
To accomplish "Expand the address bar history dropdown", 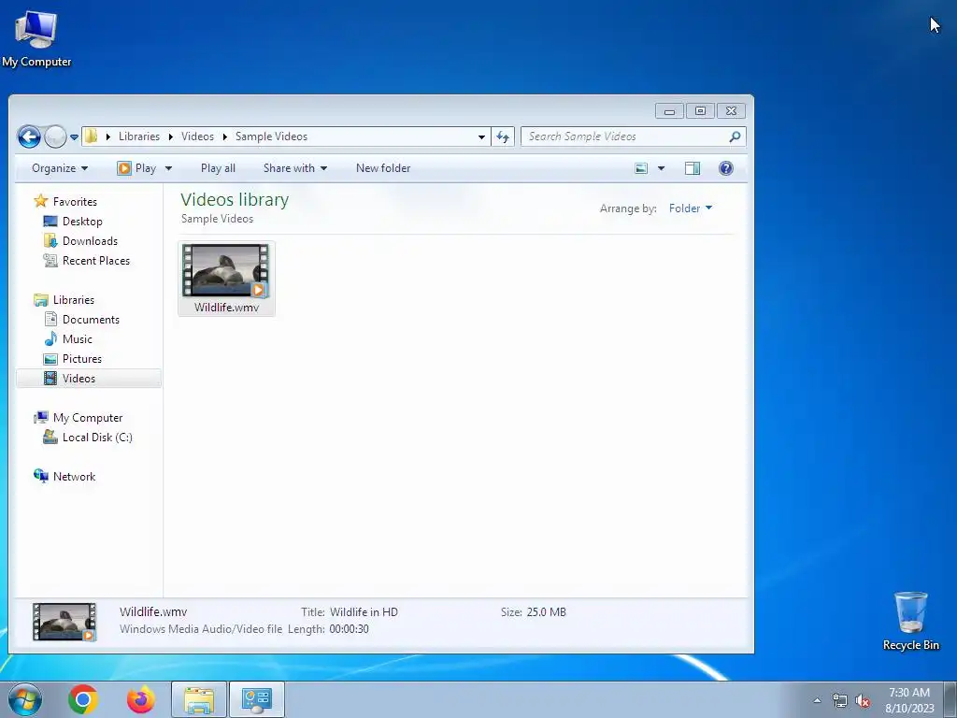I will click(481, 136).
